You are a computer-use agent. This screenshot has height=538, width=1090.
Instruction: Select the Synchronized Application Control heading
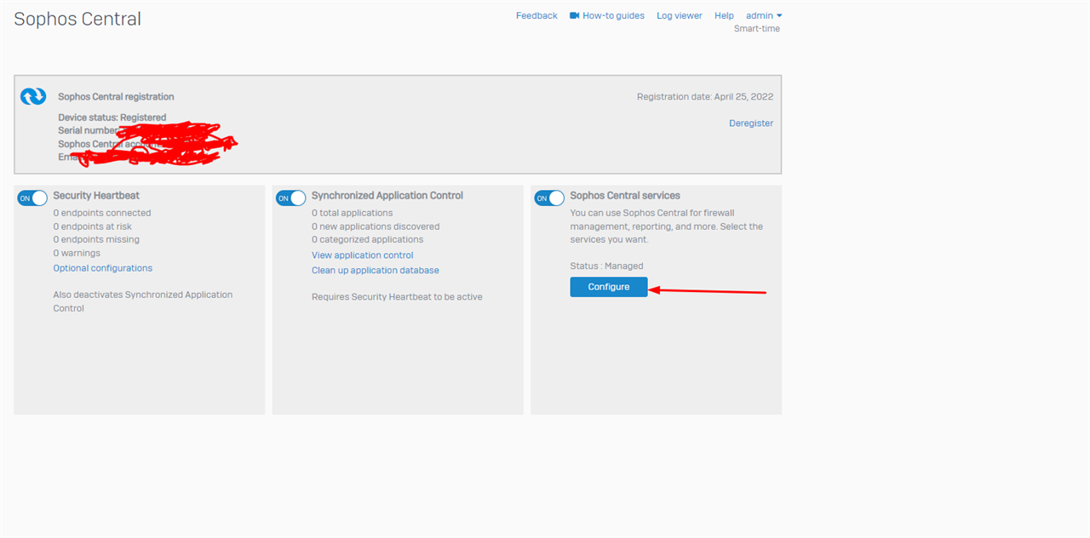(387, 196)
